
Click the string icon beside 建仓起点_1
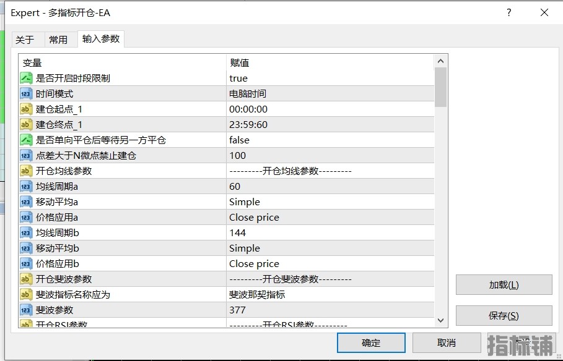point(26,109)
